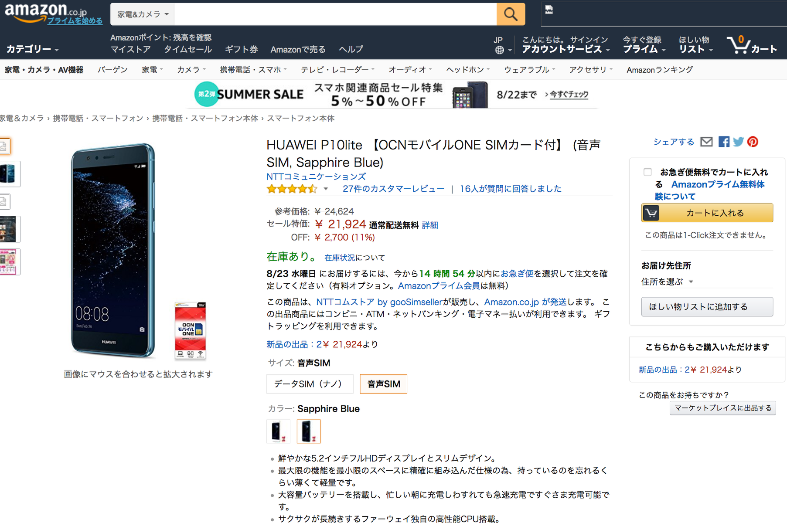The height and width of the screenshot is (523, 787).
Task: Choose a delivery address via 住所を選ぶ
Action: [x=667, y=282]
